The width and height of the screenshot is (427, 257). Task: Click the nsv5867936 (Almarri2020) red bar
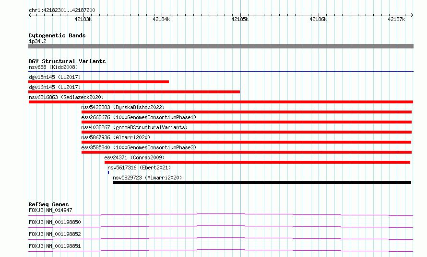[x=246, y=142]
